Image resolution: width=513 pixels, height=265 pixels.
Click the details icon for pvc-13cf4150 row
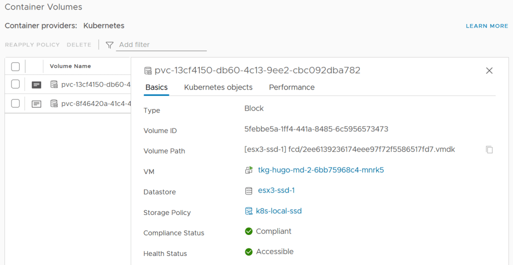(x=37, y=84)
